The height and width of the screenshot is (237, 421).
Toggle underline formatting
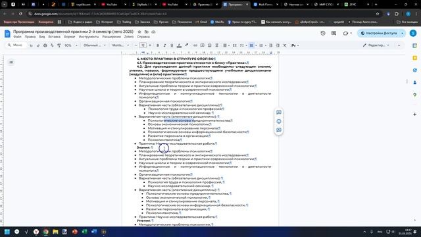[x=172, y=45]
